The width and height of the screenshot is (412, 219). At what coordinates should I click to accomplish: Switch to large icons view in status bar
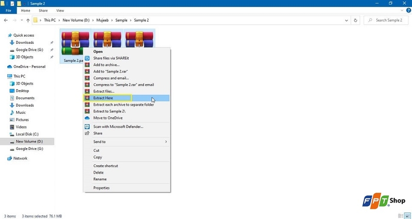click(x=407, y=216)
